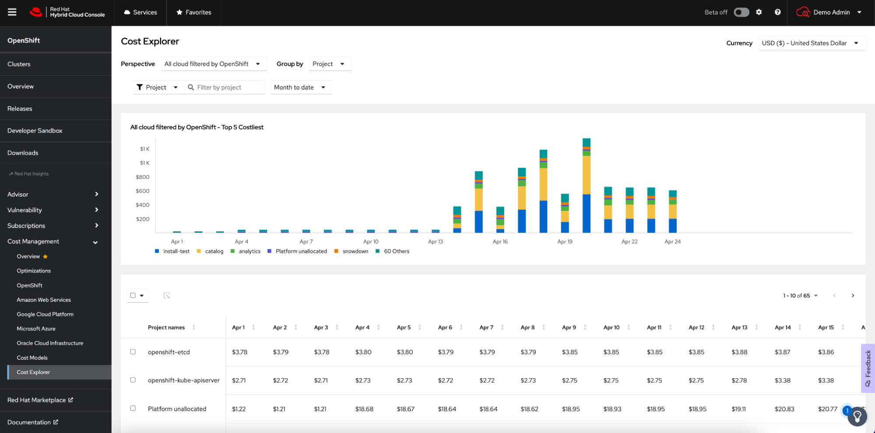
Task: Sort the Apr 2 column
Action: click(x=296, y=327)
